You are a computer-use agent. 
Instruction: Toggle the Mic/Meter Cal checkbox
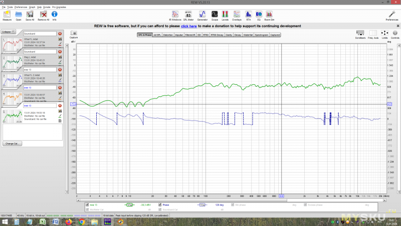[87, 209]
